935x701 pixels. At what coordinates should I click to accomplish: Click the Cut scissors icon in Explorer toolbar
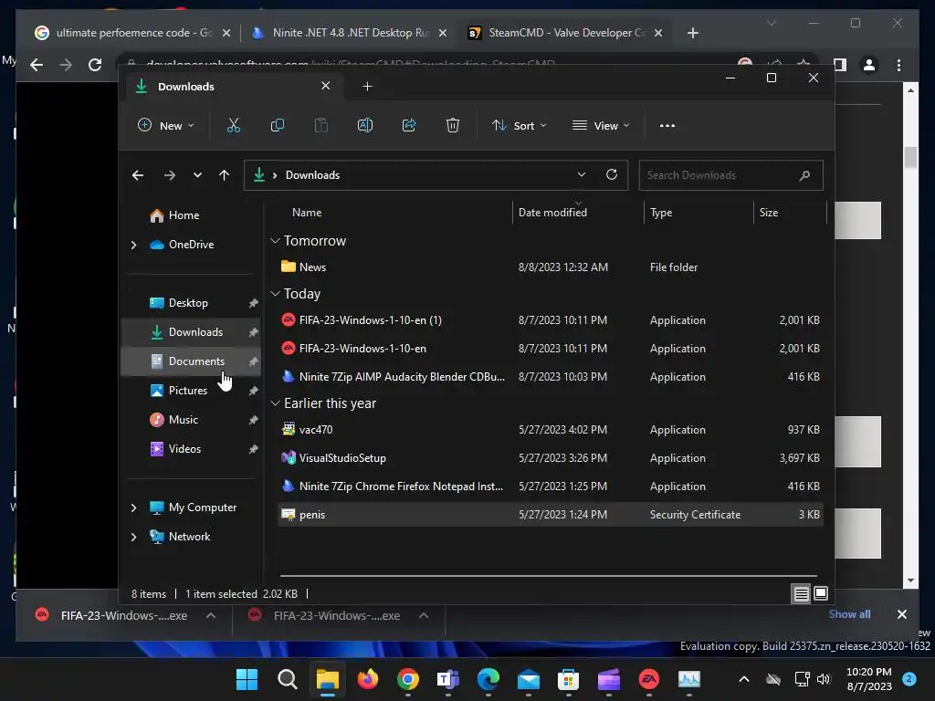click(x=233, y=125)
